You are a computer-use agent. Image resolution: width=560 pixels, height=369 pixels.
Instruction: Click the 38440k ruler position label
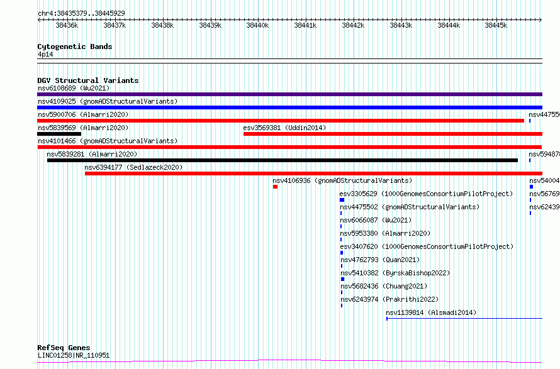click(257, 25)
